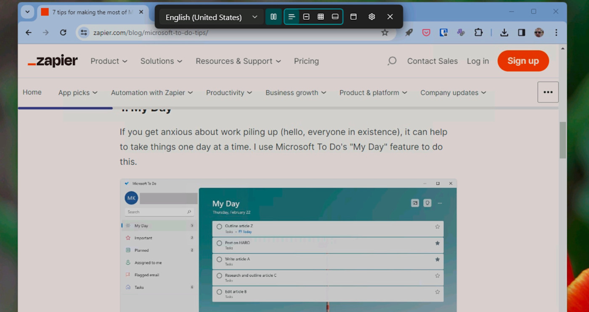Viewport: 589px width, 312px height.
Task: Expand the Business growth category
Action: (296, 93)
